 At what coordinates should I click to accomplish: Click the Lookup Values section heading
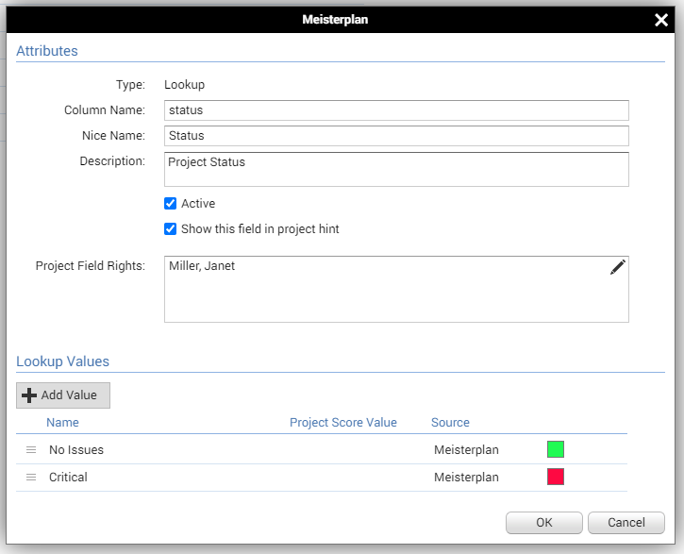[x=63, y=361]
